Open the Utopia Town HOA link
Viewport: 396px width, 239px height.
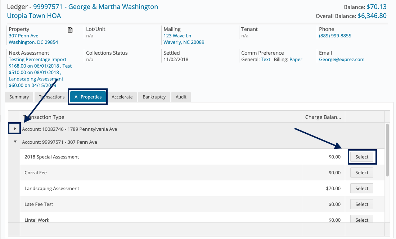pos(34,15)
